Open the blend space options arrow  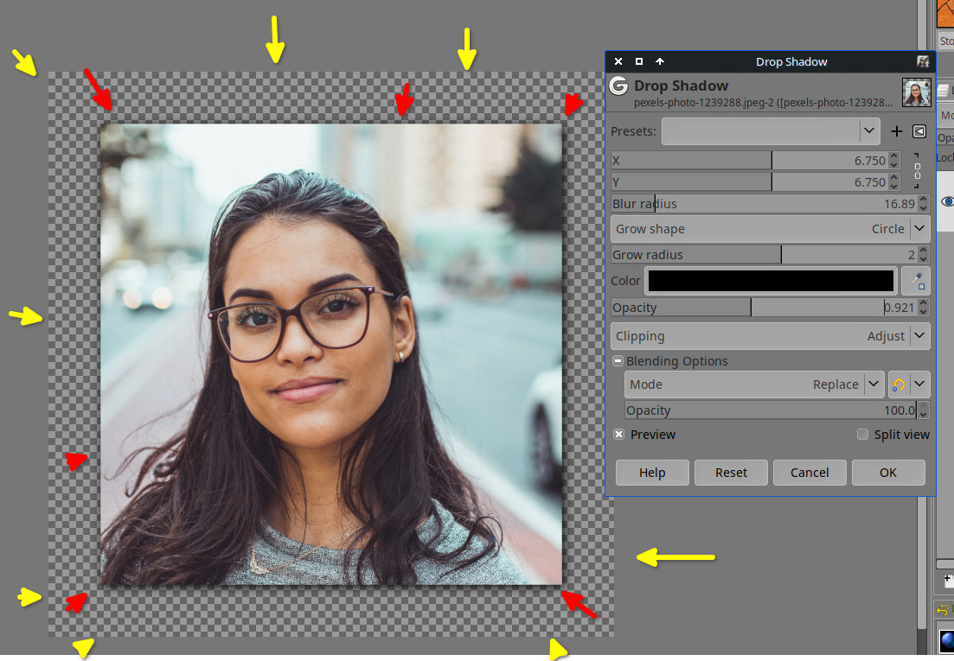(x=919, y=385)
